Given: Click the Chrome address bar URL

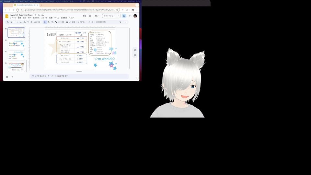Looking at the screenshot, I should (67, 10).
